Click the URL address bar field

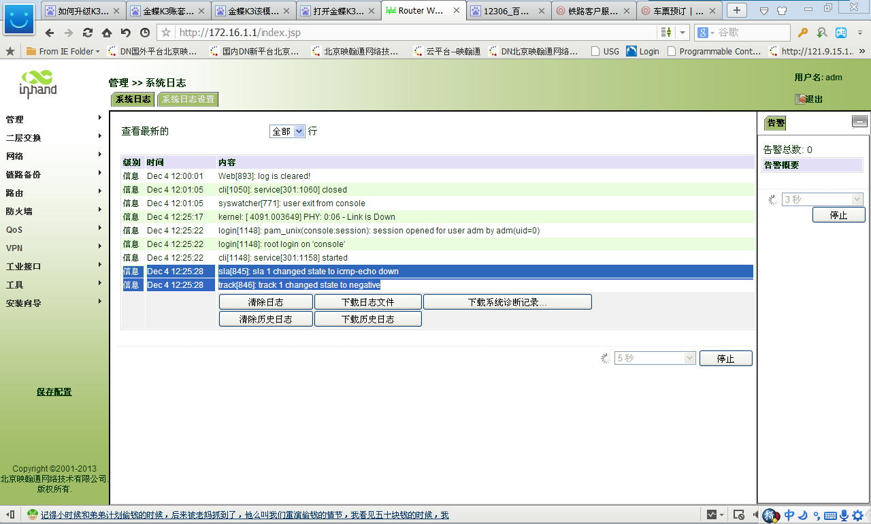coord(408,33)
